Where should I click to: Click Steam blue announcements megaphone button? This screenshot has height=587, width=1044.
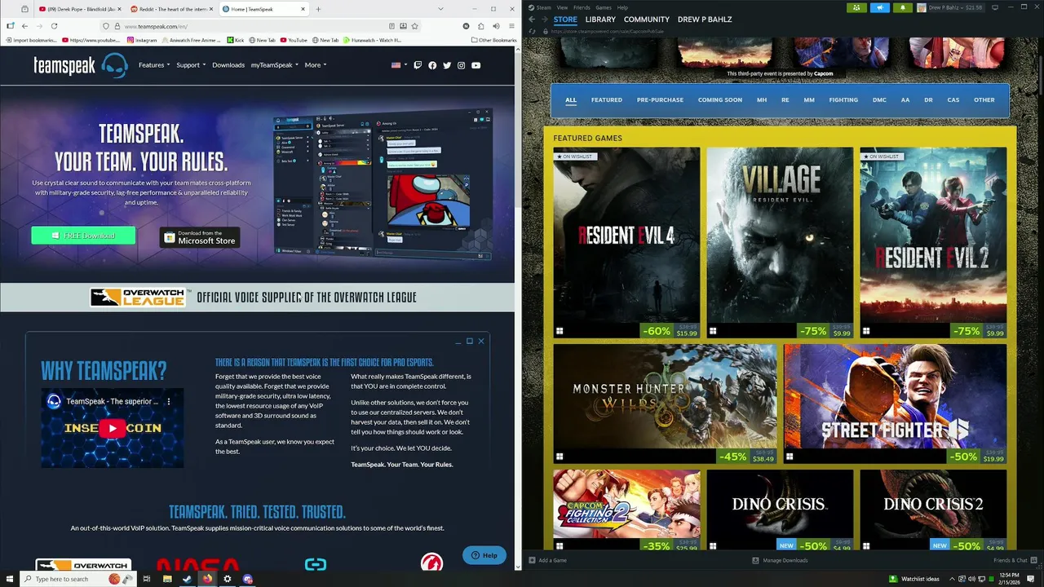point(880,7)
